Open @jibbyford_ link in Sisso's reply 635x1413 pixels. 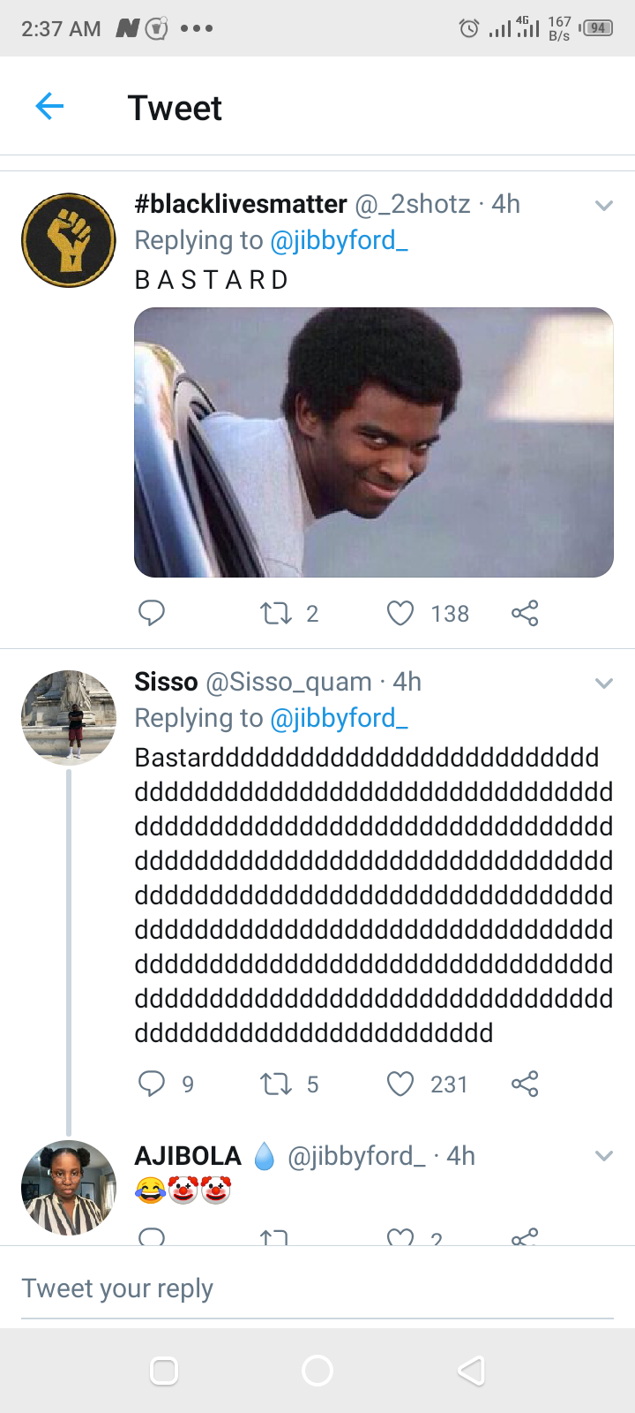click(x=339, y=718)
